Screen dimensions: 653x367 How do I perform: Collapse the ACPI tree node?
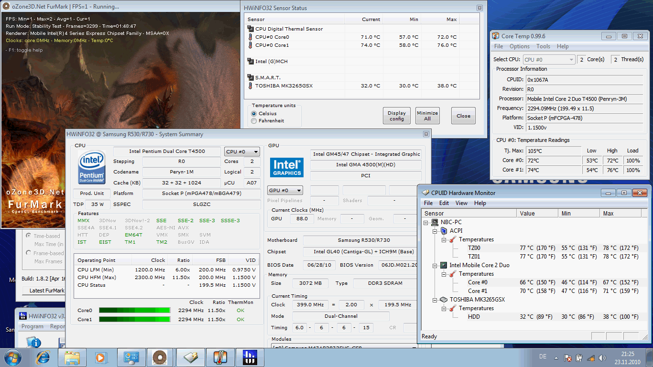point(435,231)
